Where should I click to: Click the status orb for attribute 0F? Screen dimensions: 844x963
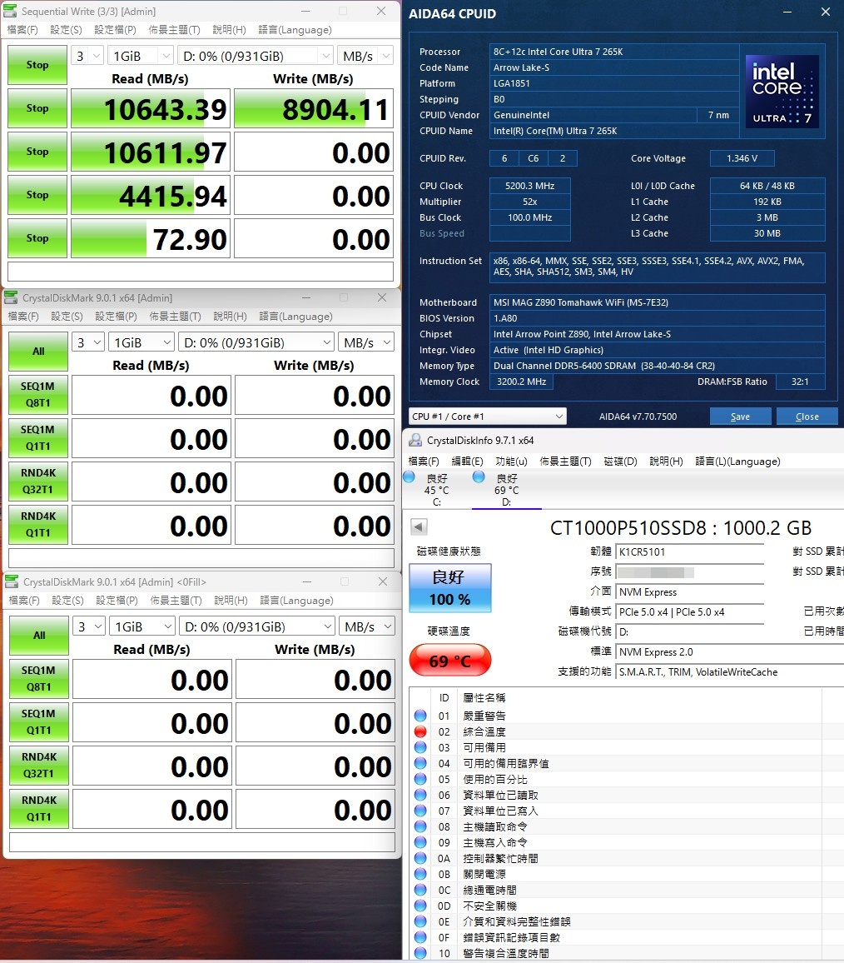[420, 937]
